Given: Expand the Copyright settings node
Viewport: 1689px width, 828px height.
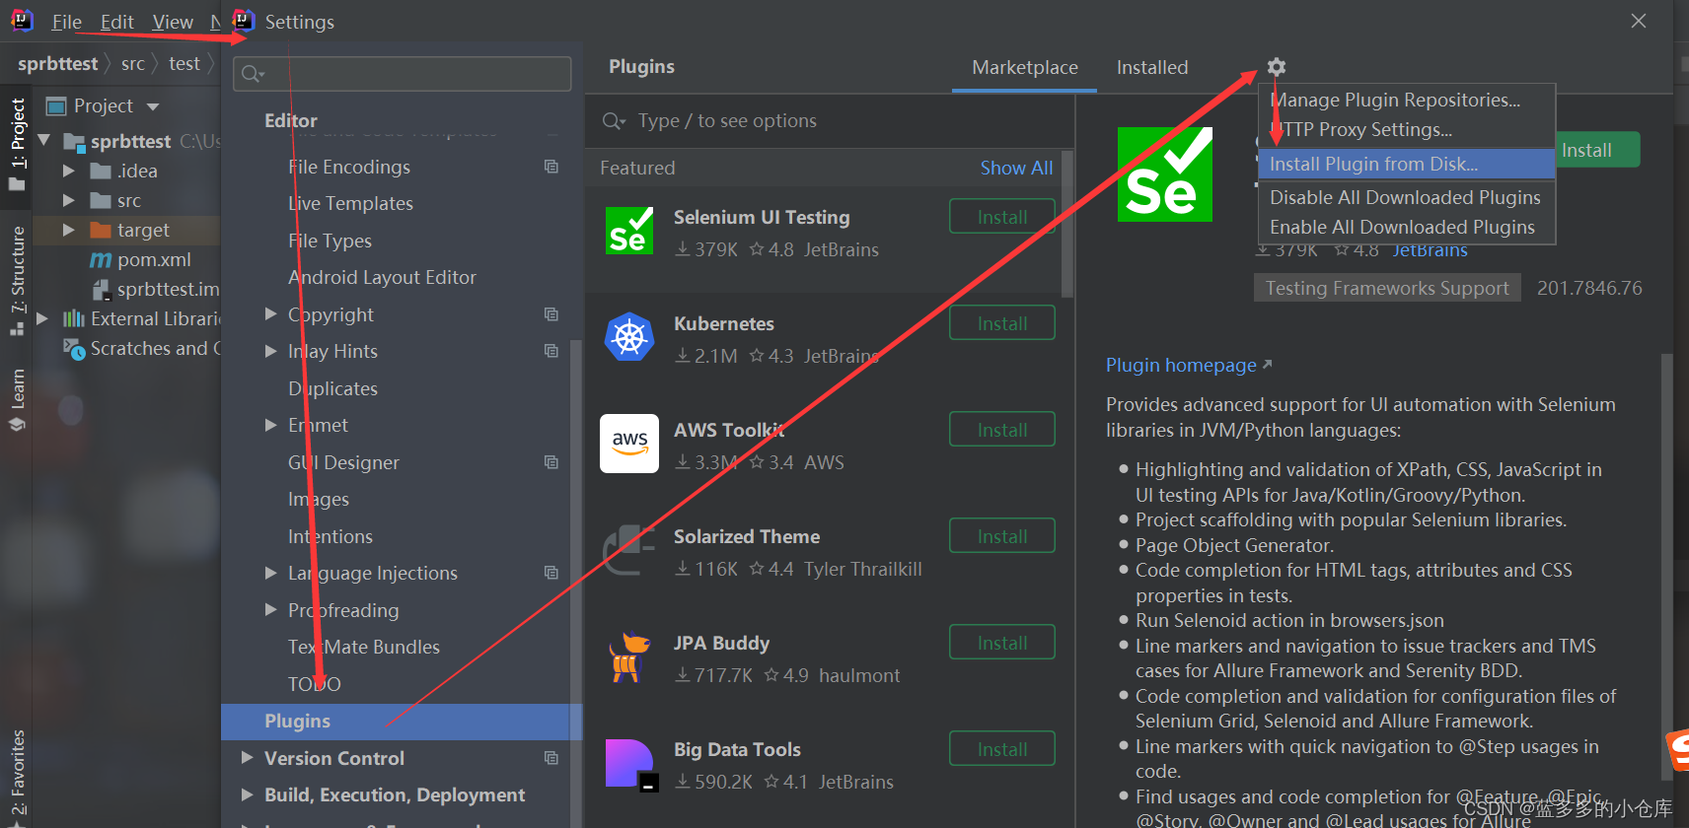Looking at the screenshot, I should (x=270, y=314).
